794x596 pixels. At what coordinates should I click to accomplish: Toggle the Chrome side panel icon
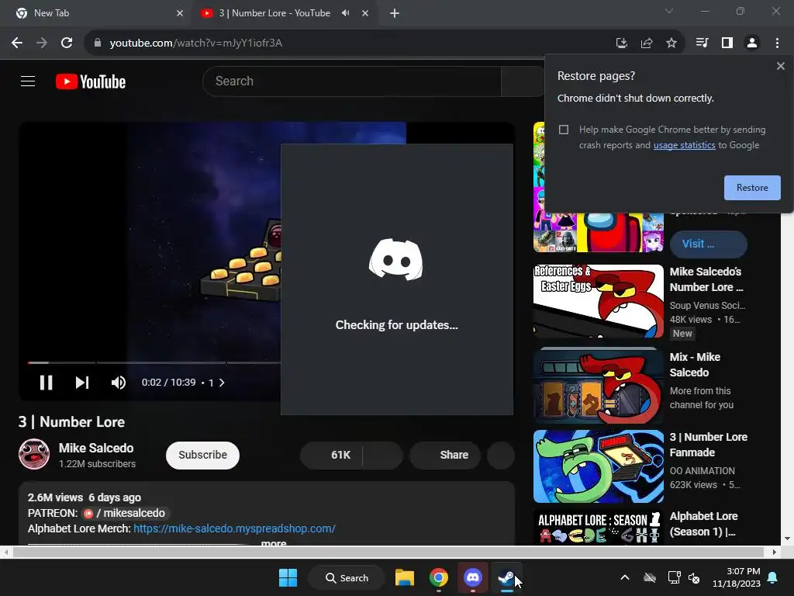(727, 43)
